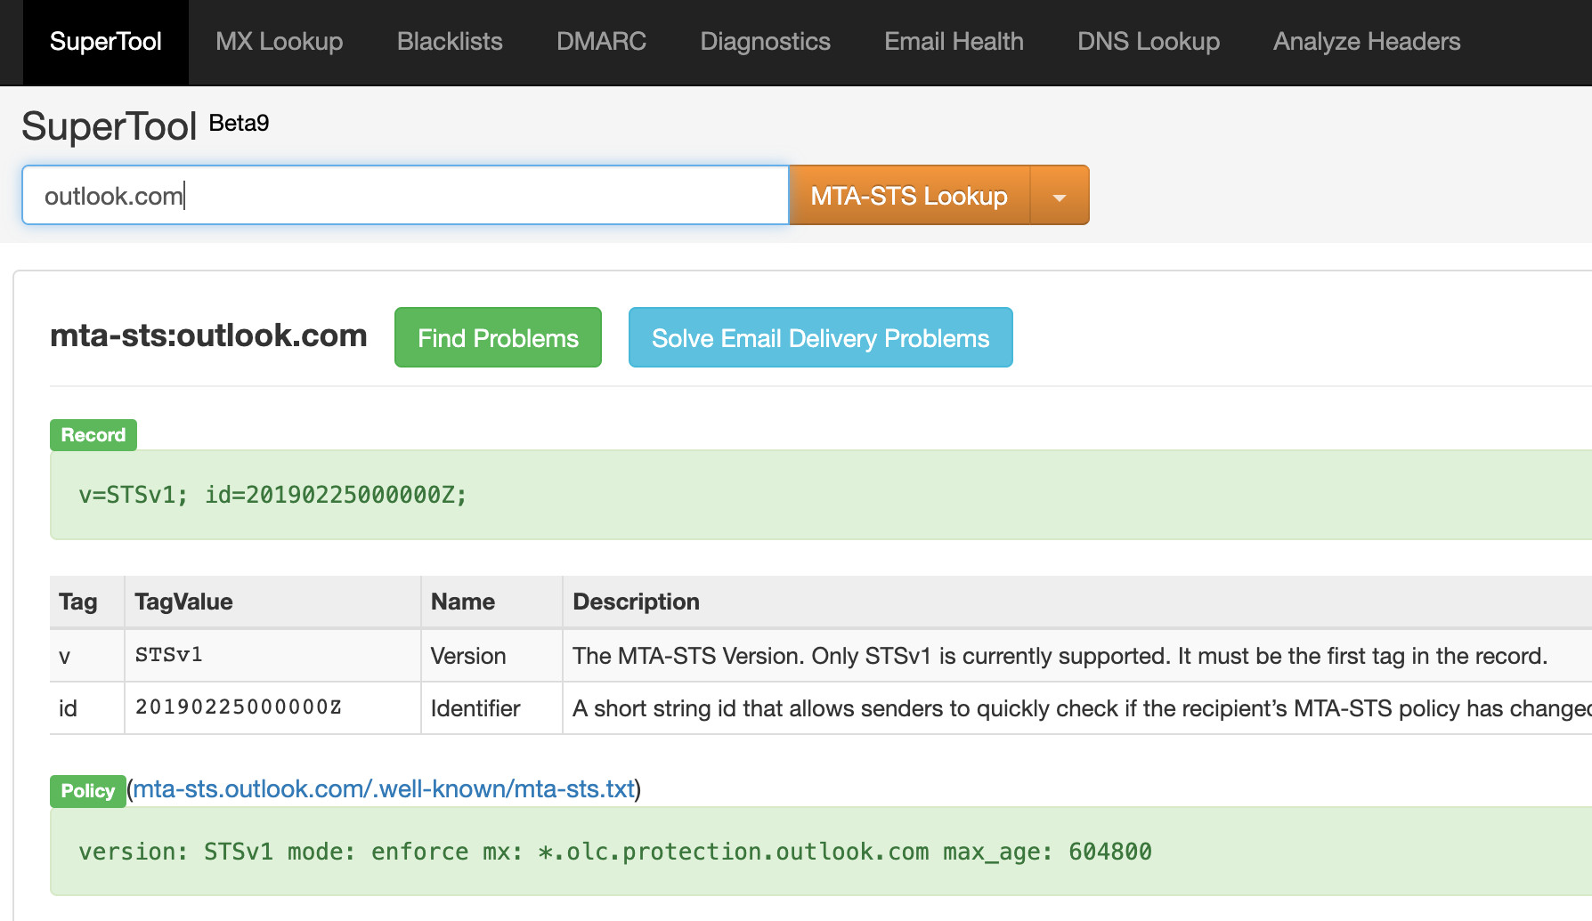Click the Policy label badge
Image resolution: width=1592 pixels, height=921 pixels.
pyautogui.click(x=88, y=791)
